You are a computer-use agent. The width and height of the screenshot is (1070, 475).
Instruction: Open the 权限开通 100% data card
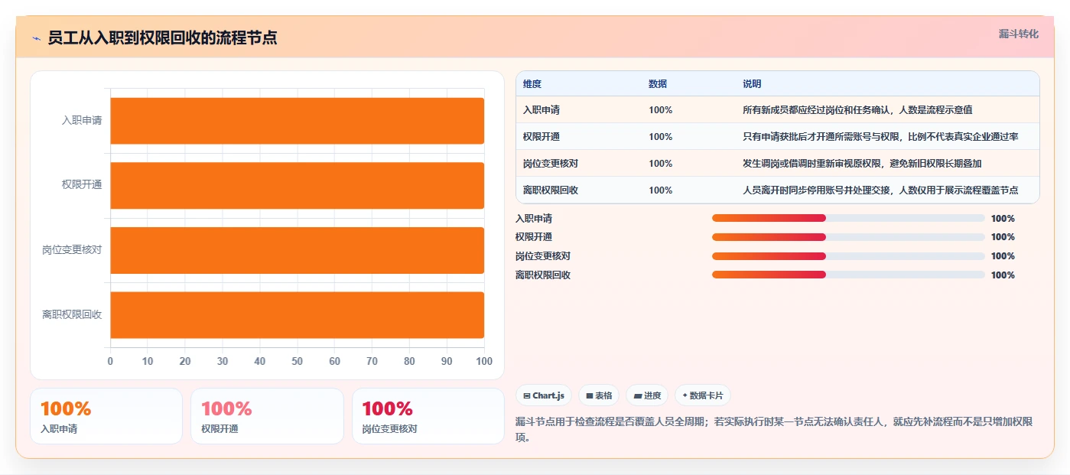(x=267, y=416)
